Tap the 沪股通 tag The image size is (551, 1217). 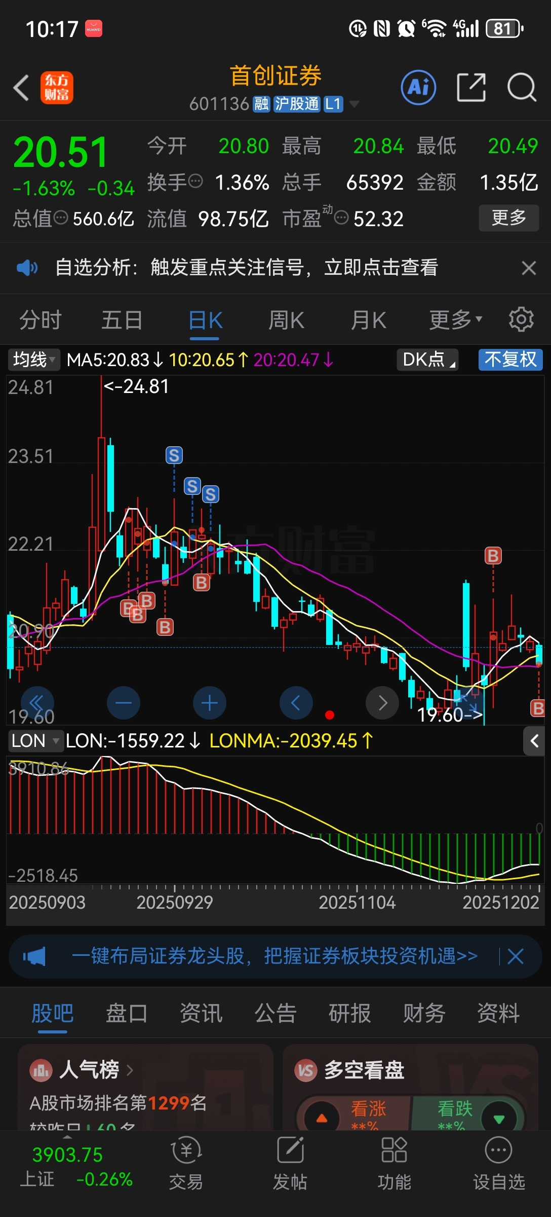coord(297,104)
